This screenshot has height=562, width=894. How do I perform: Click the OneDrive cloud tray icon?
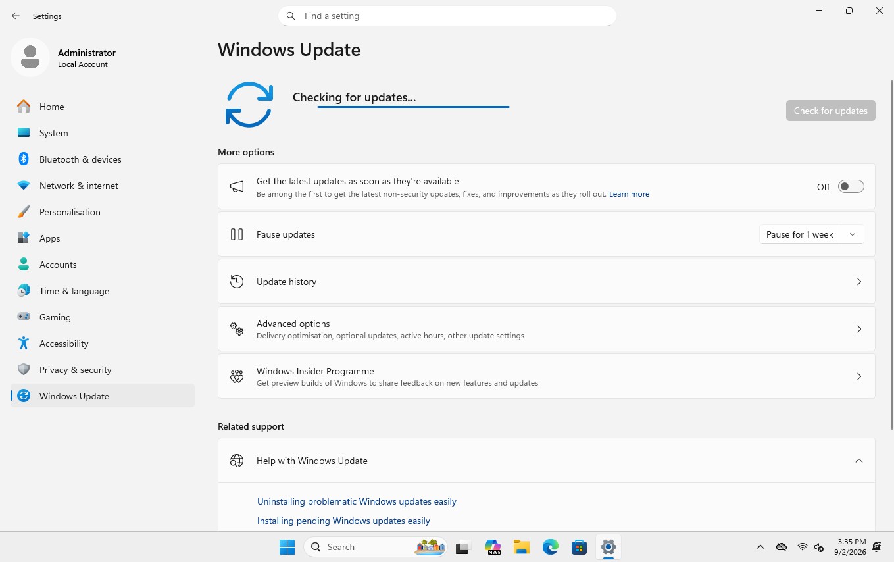click(782, 547)
